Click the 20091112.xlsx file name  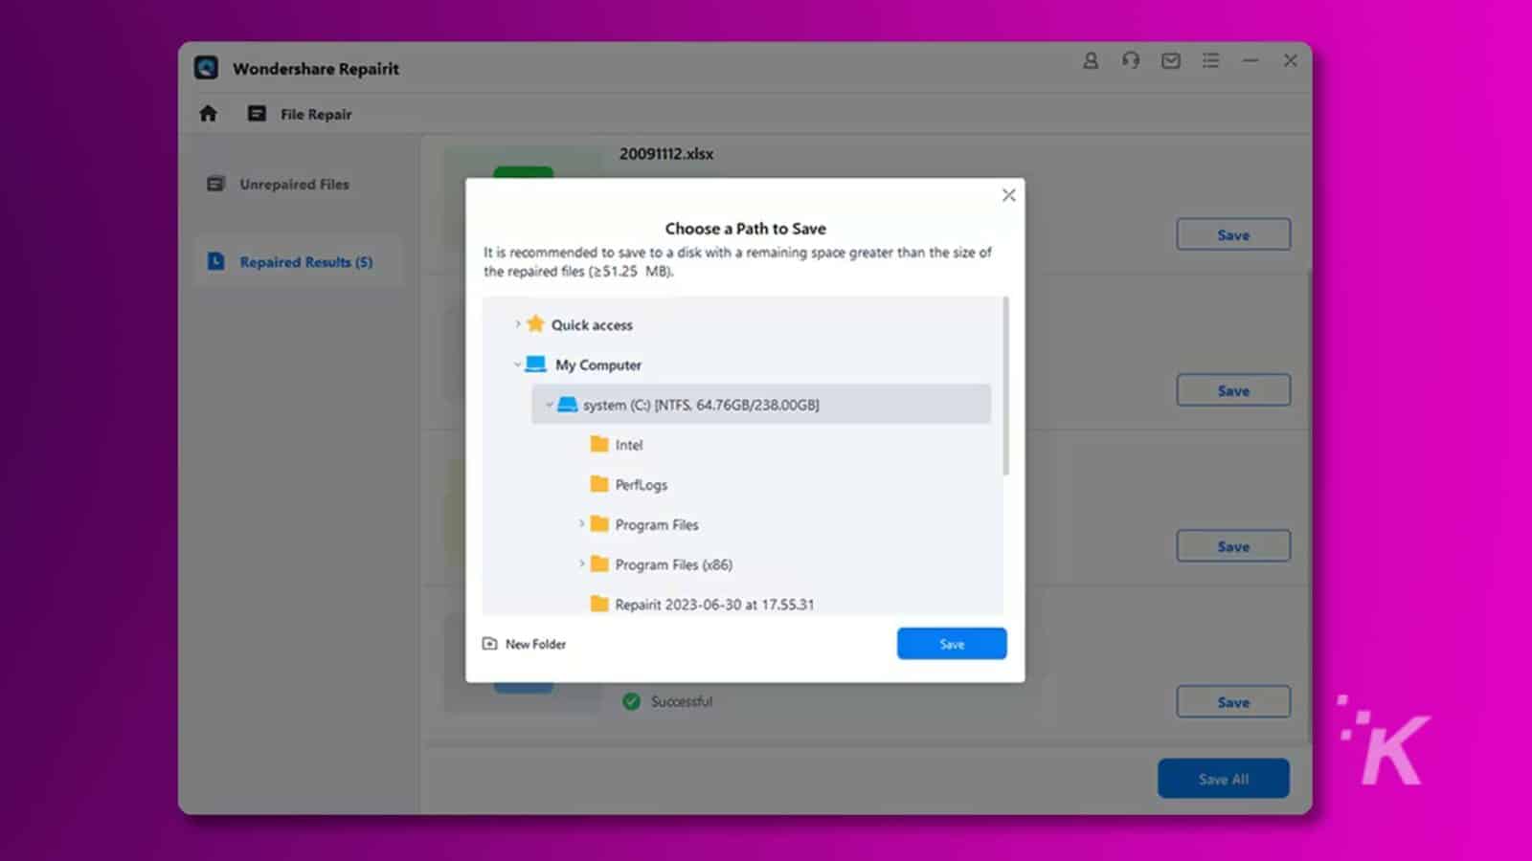point(666,154)
